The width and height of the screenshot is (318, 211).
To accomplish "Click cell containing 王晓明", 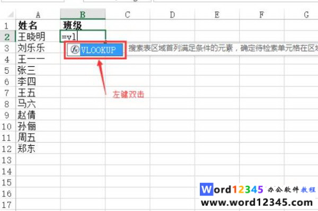I will click(x=38, y=37).
